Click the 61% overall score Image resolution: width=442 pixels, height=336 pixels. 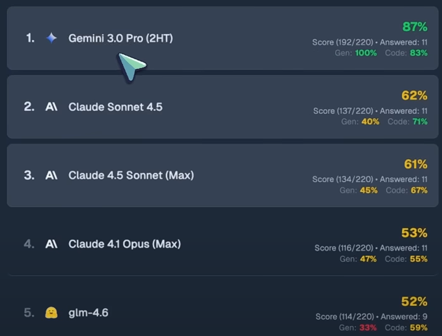415,164
